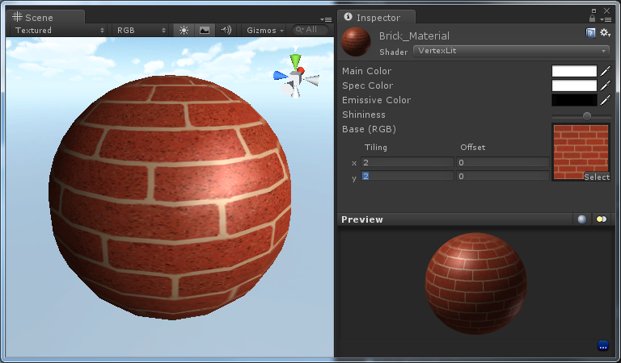Click the Inspector window close button
The image size is (621, 363).
click(606, 10)
